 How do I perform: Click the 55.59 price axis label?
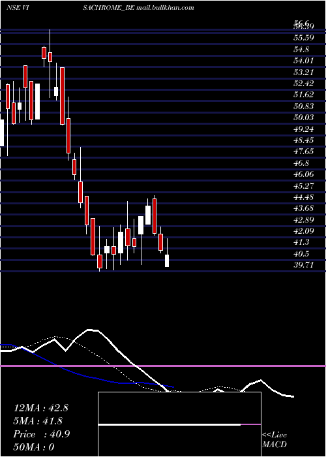pyautogui.click(x=304, y=38)
